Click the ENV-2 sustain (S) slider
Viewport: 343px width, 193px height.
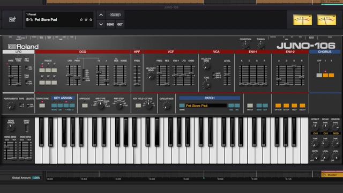click(294, 75)
